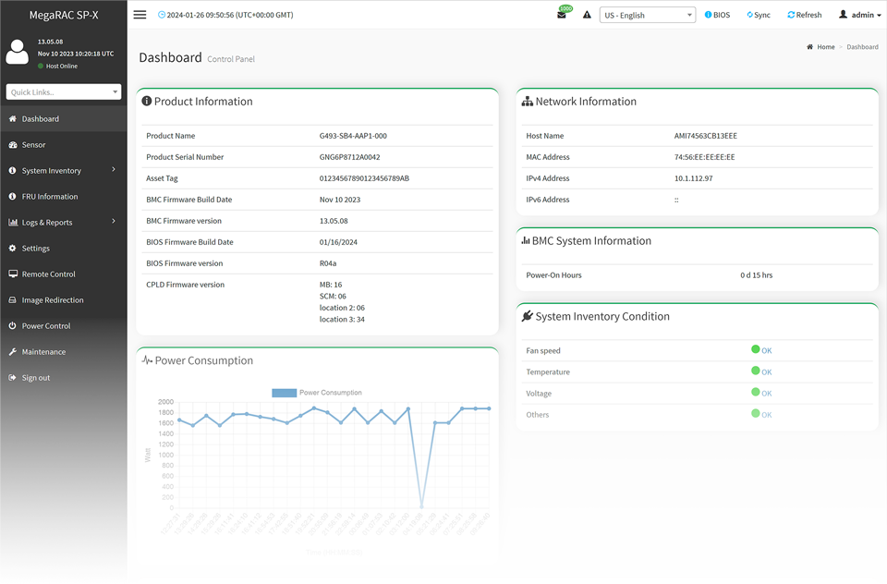887x584 pixels.
Task: Open FRU Information menu item
Action: click(x=50, y=197)
